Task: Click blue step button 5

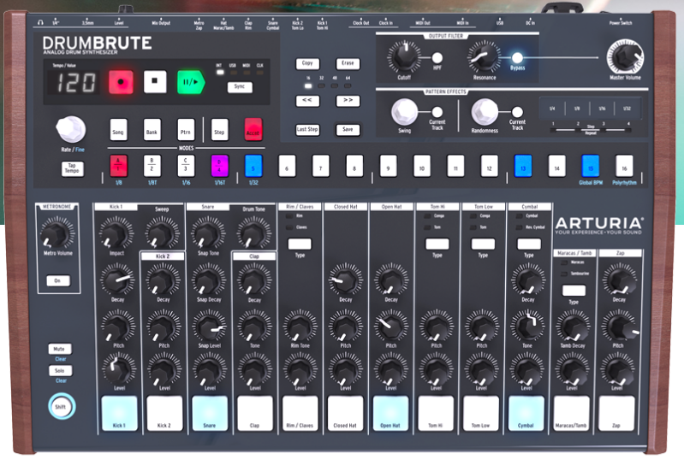Action: [253, 166]
